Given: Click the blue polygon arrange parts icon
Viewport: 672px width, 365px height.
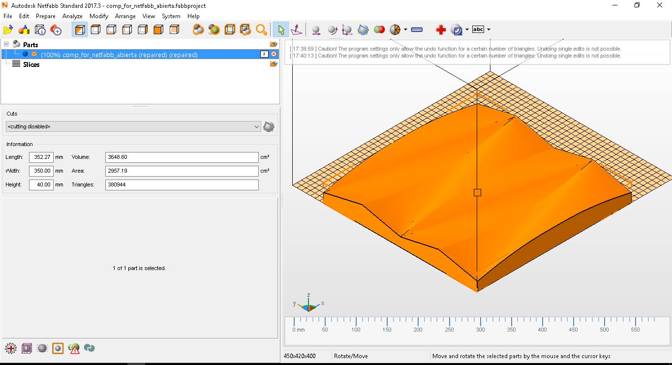Looking at the screenshot, I should tap(363, 30).
